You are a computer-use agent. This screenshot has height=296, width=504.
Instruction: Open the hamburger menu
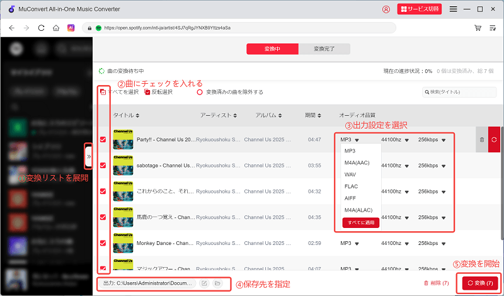453,9
